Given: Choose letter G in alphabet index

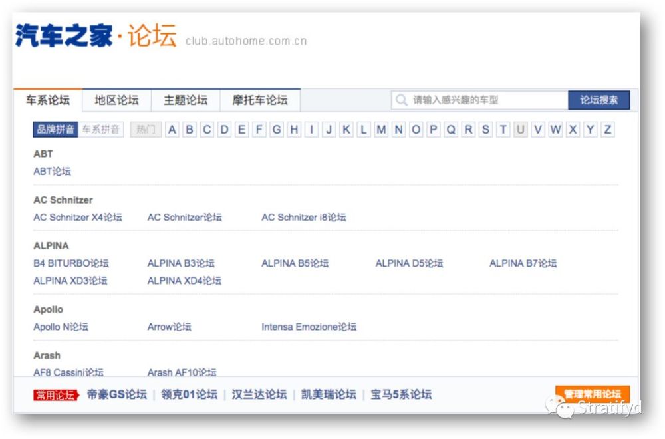Looking at the screenshot, I should [x=277, y=129].
